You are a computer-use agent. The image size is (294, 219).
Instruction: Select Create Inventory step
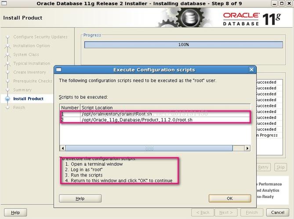29,72
